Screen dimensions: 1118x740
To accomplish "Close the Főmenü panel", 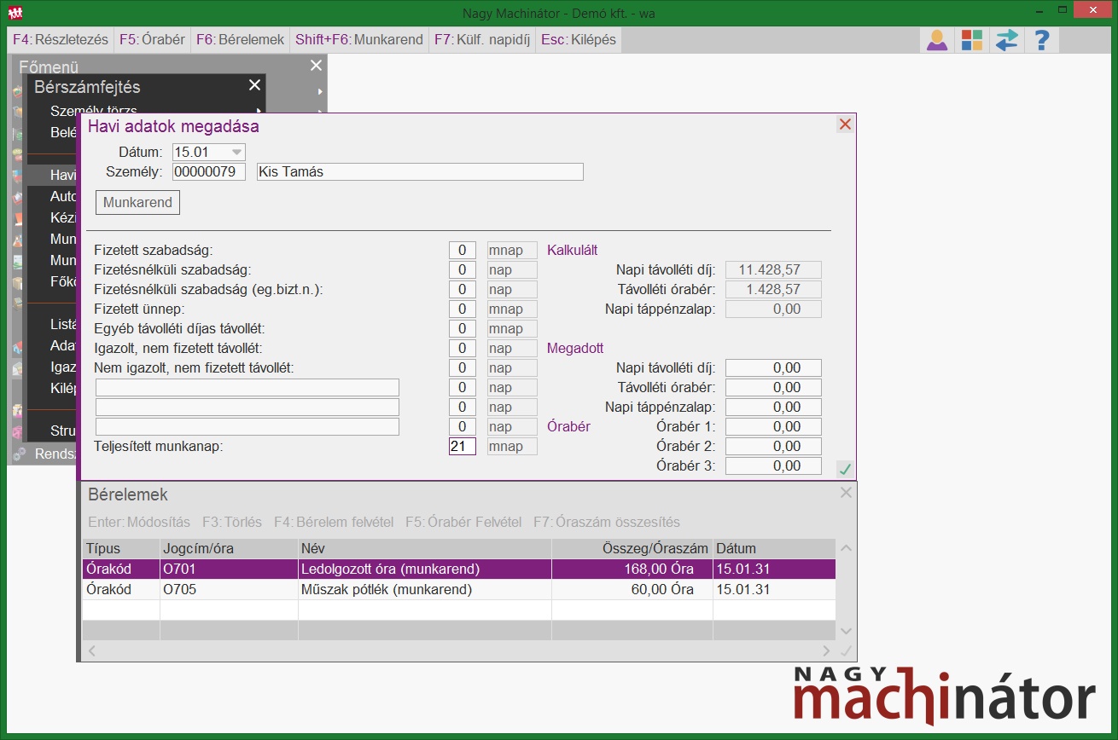I will pos(317,66).
